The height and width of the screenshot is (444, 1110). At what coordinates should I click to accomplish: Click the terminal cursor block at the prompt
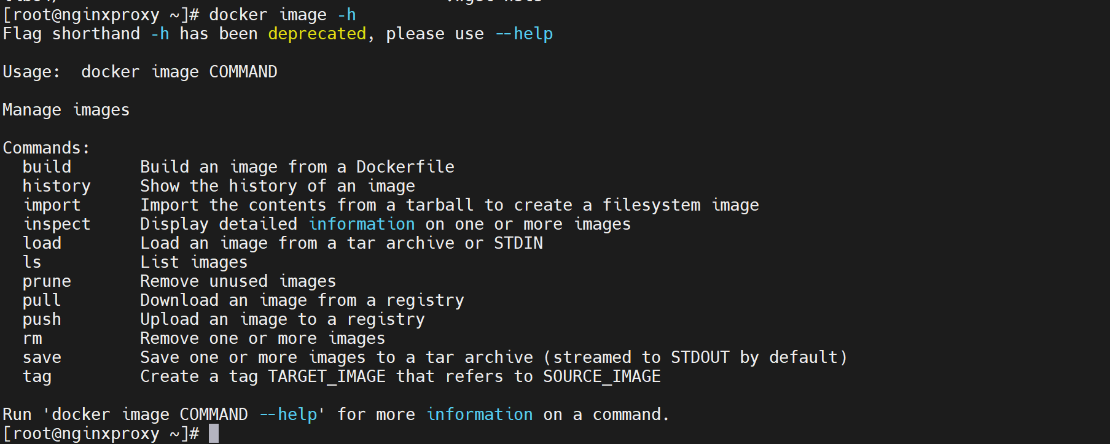(214, 434)
